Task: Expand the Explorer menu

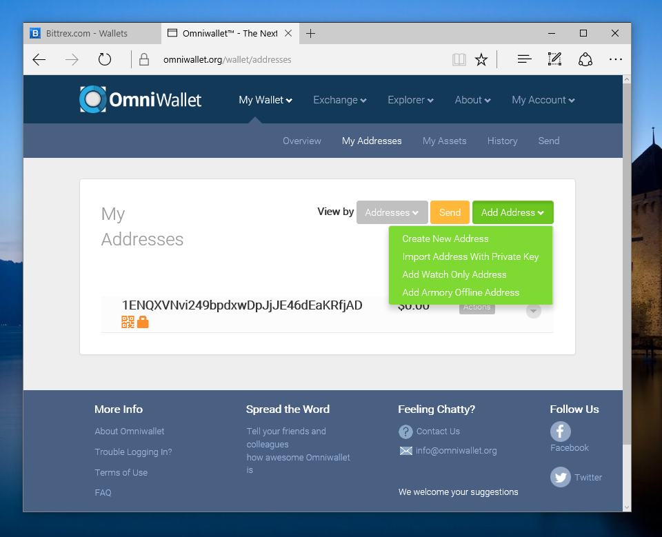Action: click(x=411, y=100)
